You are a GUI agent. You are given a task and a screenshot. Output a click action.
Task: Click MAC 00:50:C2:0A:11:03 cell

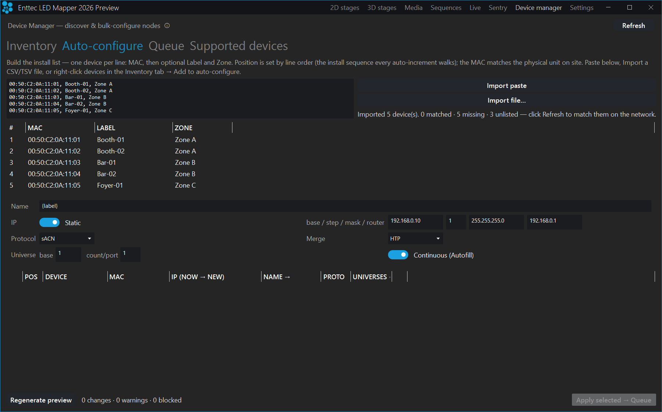pyautogui.click(x=54, y=163)
